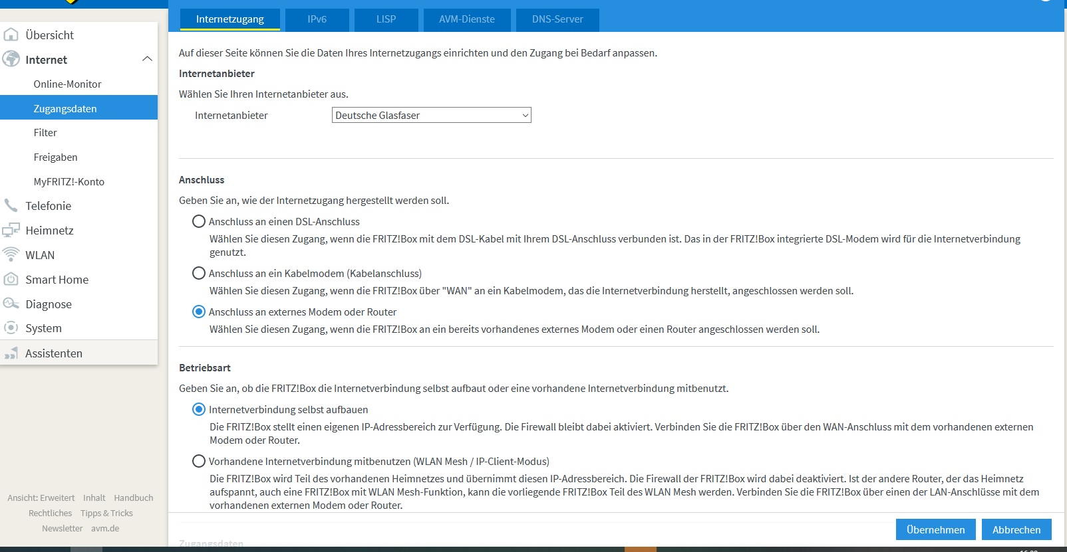Click the Heimnetz network devices icon
Screen dimensions: 1067x552
11,230
